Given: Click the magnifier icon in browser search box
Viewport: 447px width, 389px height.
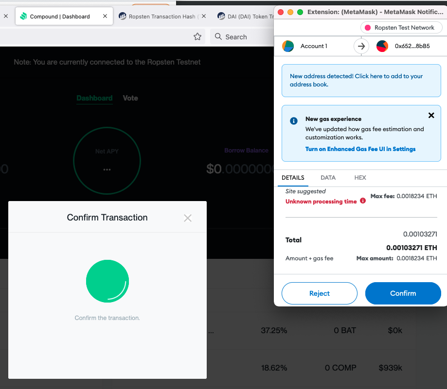Looking at the screenshot, I should [218, 36].
